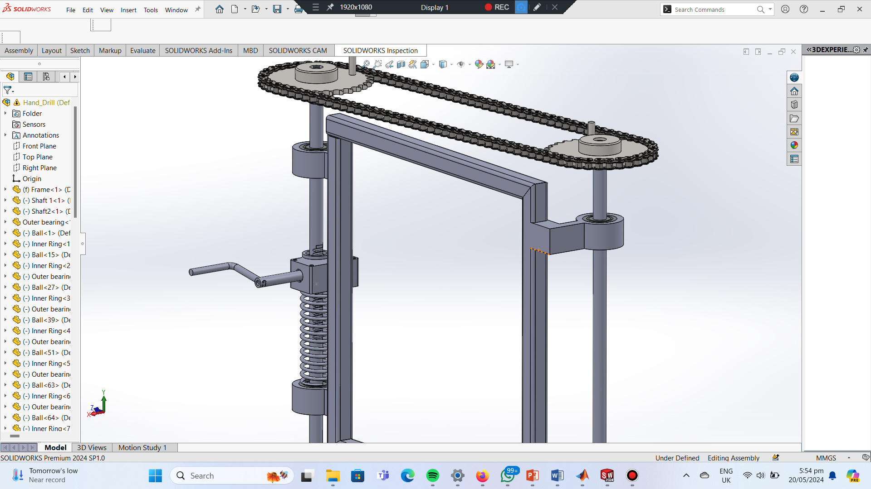Open Appearances, Scenes, and Decals pane
This screenshot has height=489, width=871.
794,145
